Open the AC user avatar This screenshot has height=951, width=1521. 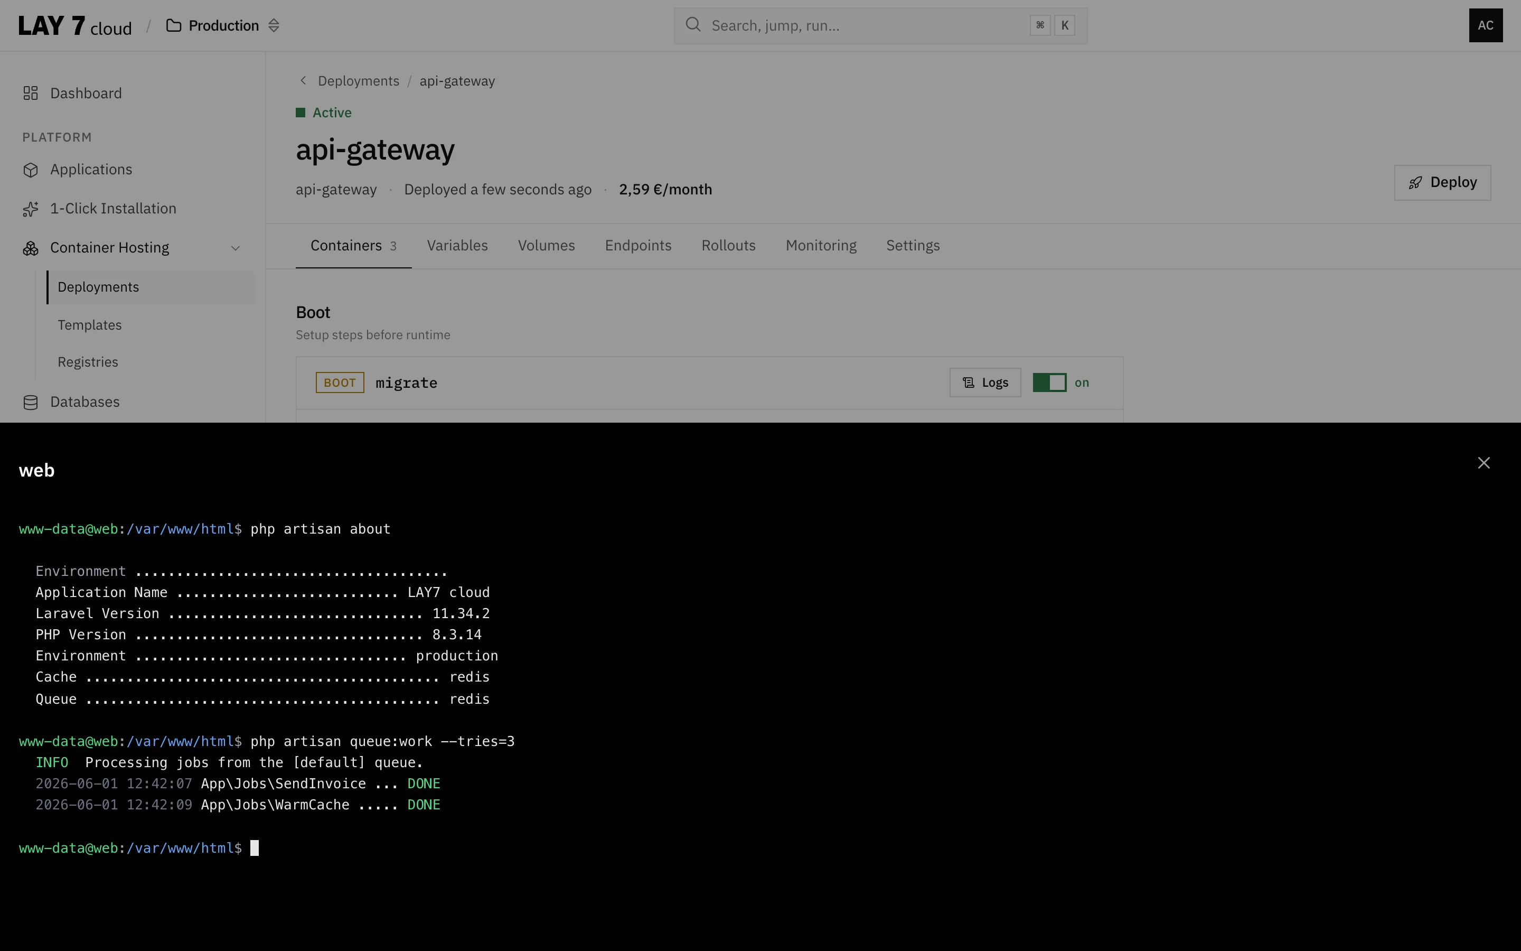pyautogui.click(x=1485, y=25)
